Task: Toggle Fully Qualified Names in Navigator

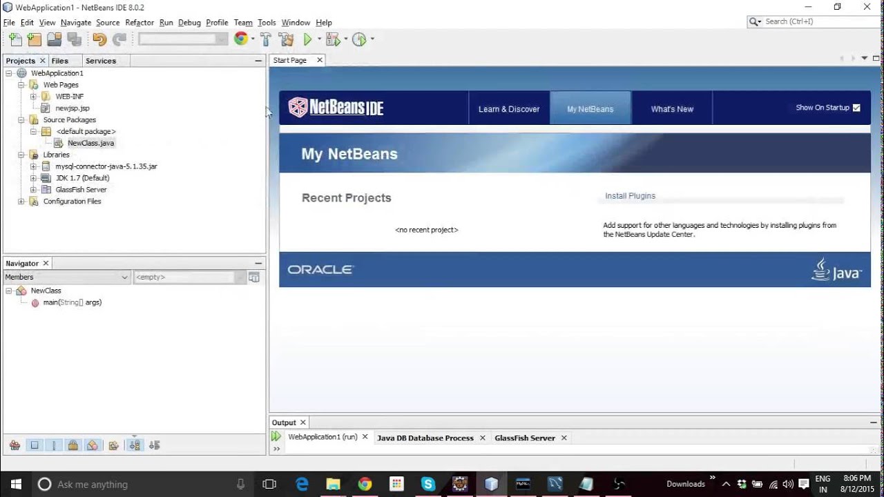Action: click(x=114, y=445)
